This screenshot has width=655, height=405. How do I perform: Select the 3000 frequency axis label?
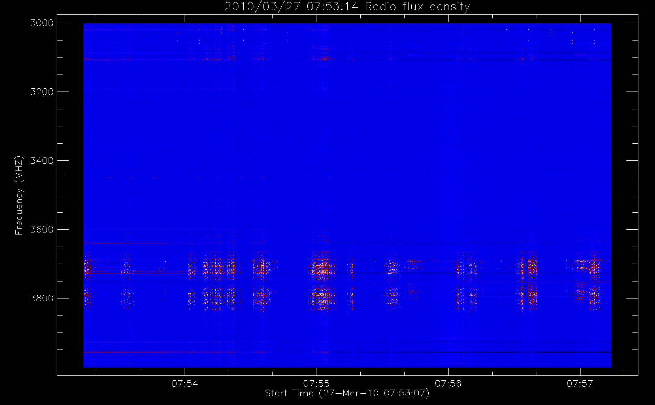click(42, 23)
